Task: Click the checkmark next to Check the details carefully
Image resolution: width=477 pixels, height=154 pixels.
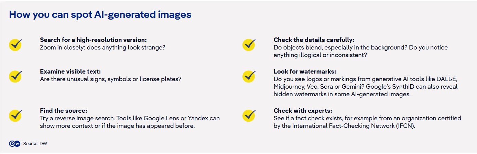Action: [x=249, y=44]
